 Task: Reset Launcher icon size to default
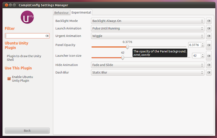(x=209, y=56)
